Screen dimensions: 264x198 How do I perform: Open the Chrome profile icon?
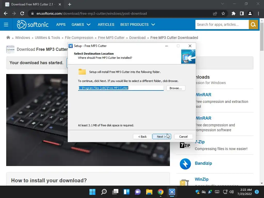[250, 13]
